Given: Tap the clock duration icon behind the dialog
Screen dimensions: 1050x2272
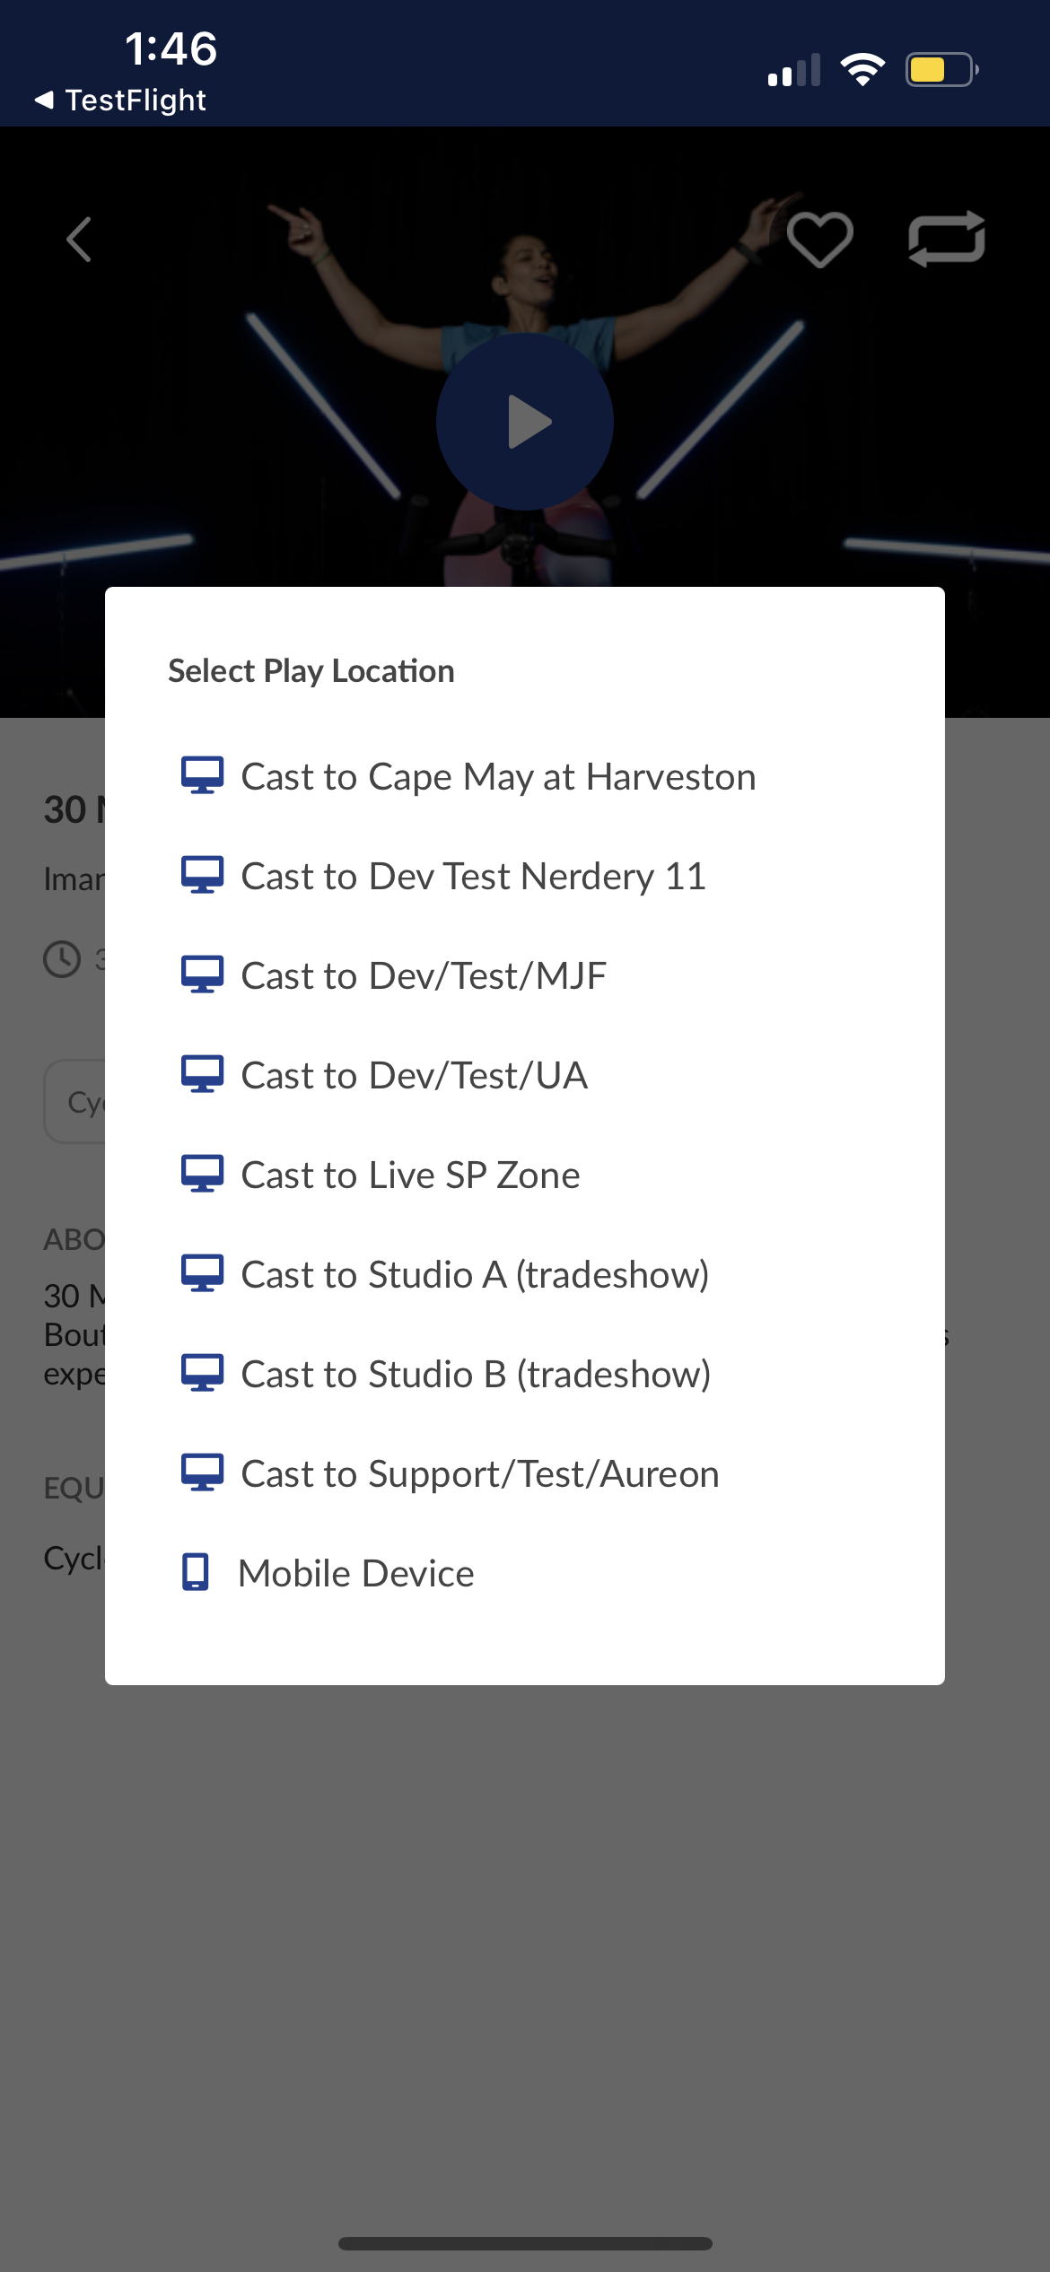Looking at the screenshot, I should click(63, 959).
